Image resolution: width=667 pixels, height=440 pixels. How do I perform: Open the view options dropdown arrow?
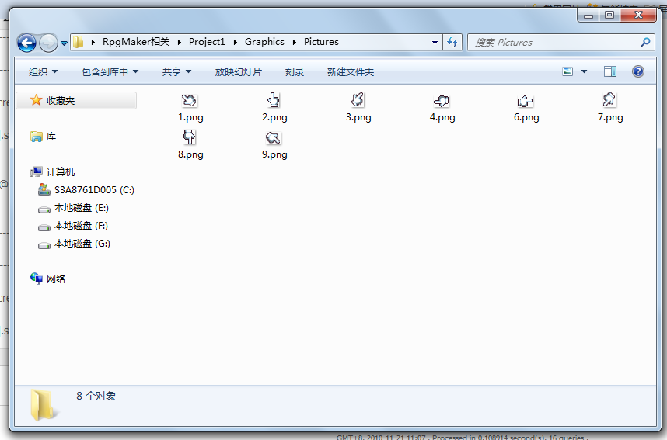click(584, 71)
